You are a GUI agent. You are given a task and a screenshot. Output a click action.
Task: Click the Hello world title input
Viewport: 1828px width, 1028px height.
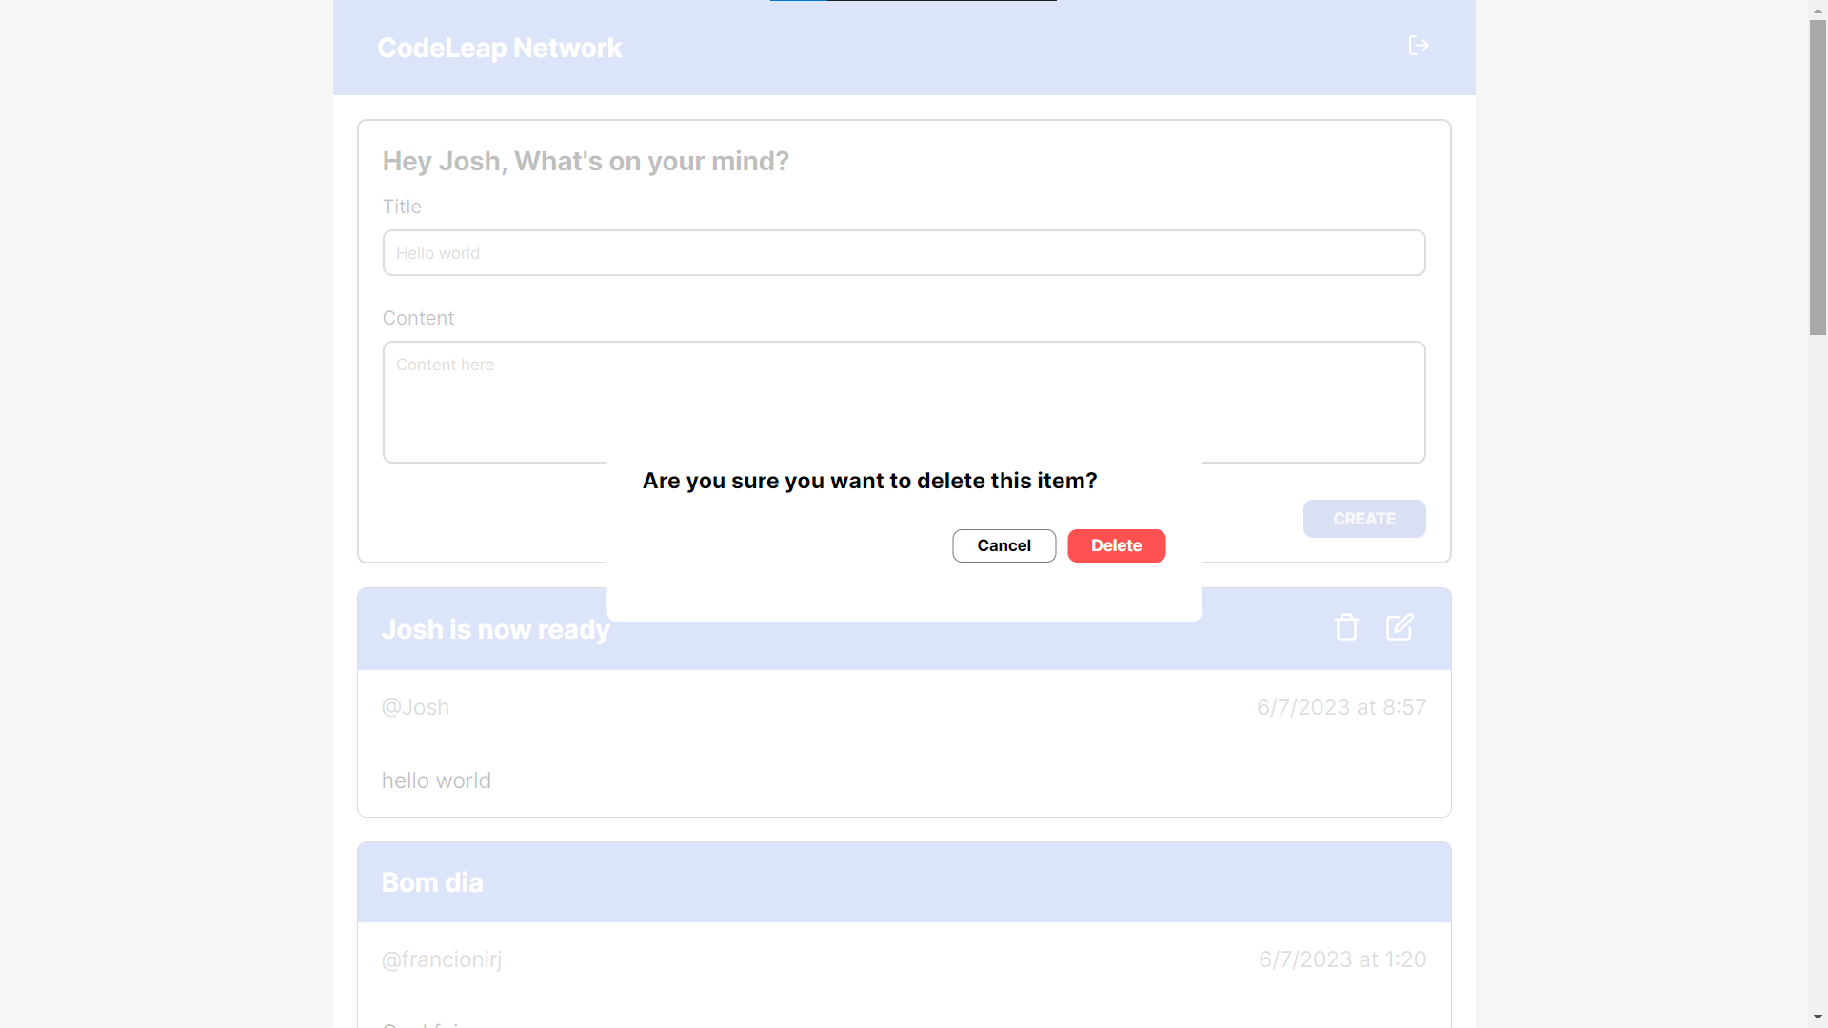coord(903,252)
